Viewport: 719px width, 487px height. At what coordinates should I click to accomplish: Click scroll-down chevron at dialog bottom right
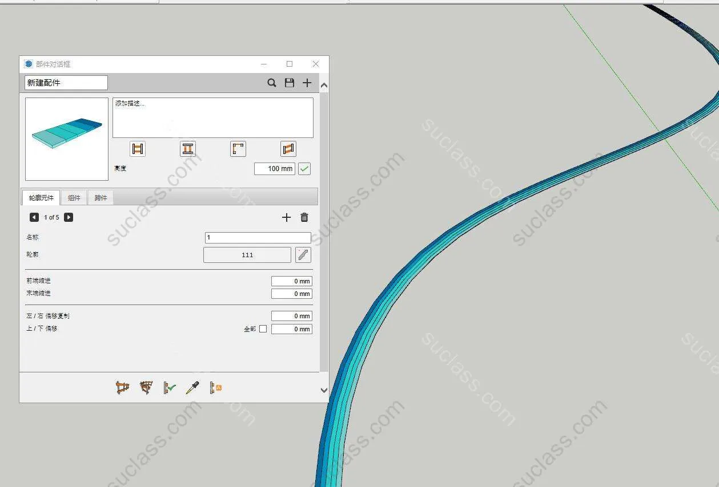pyautogui.click(x=324, y=391)
